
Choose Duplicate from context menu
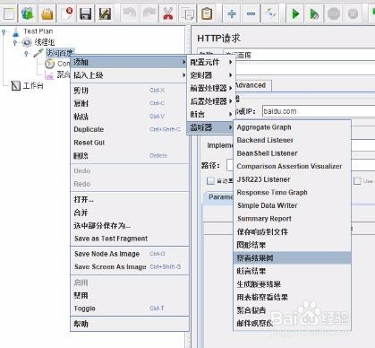coord(130,129)
